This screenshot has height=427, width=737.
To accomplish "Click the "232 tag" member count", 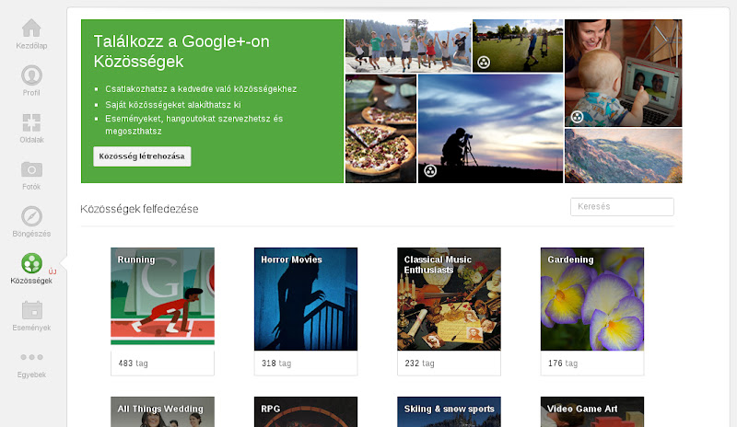I will (420, 364).
